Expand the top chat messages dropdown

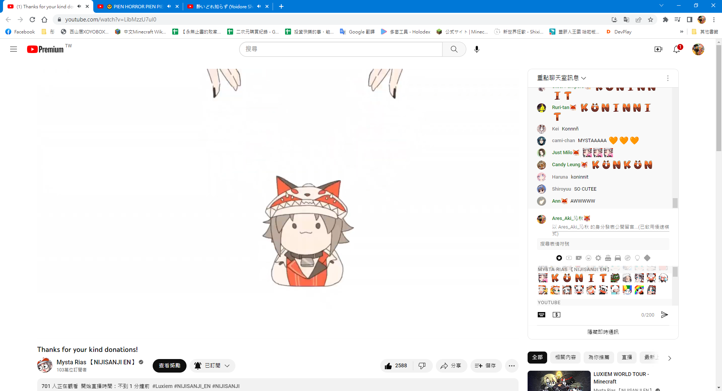coord(562,78)
